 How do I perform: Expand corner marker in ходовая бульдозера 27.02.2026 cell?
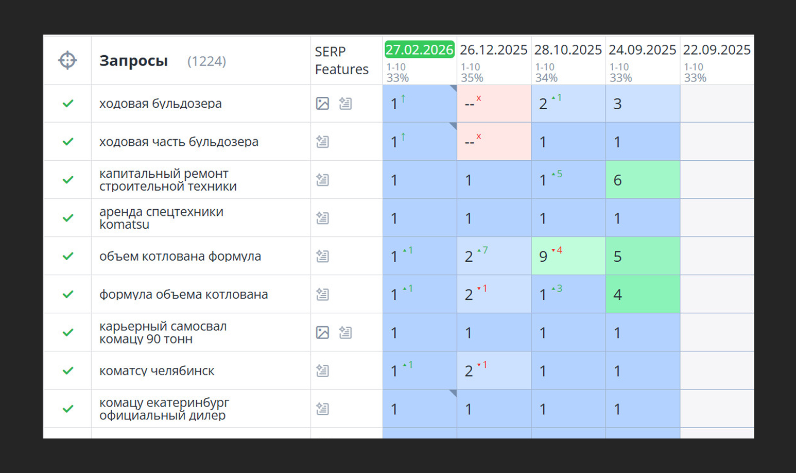(x=453, y=88)
